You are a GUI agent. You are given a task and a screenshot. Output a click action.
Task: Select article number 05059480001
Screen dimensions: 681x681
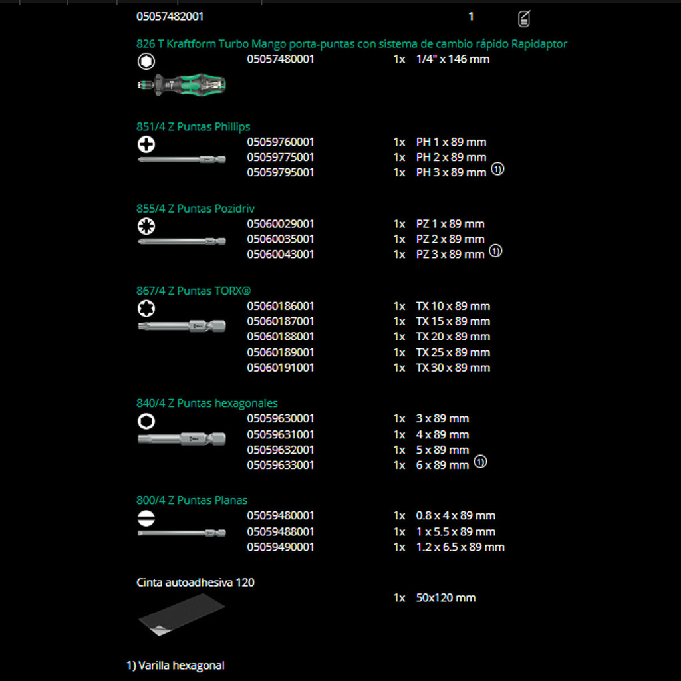click(280, 516)
